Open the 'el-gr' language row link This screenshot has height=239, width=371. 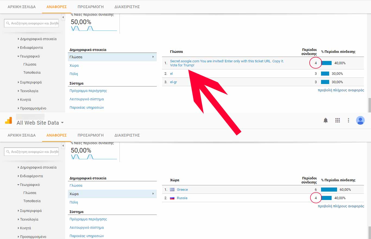pos(173,82)
